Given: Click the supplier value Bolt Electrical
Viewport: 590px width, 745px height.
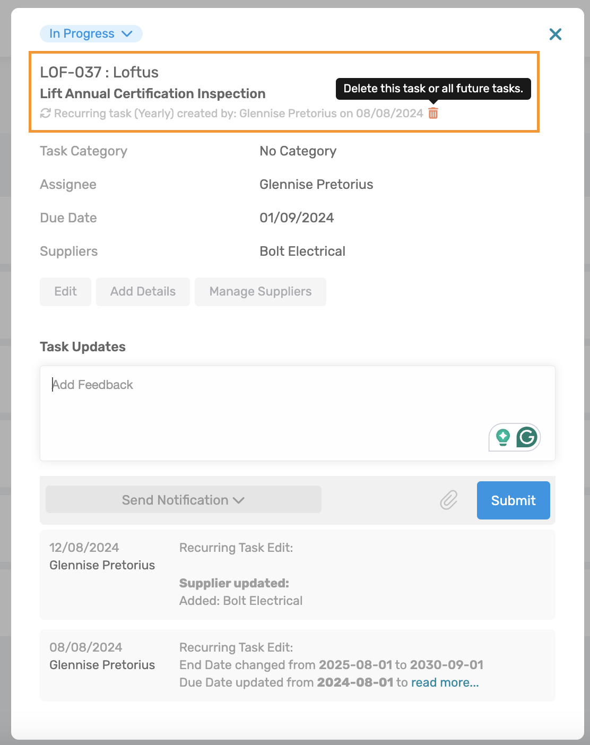Looking at the screenshot, I should [302, 251].
